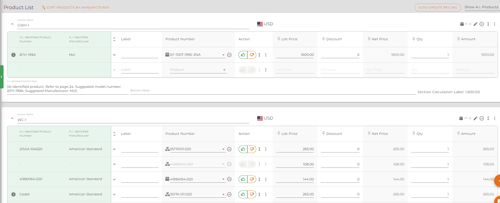
Task: Click the pin icon beside List Price in GWH-1 table
Action: [279, 39]
